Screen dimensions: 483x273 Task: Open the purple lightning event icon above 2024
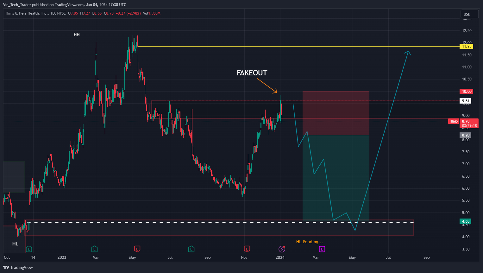(282, 249)
